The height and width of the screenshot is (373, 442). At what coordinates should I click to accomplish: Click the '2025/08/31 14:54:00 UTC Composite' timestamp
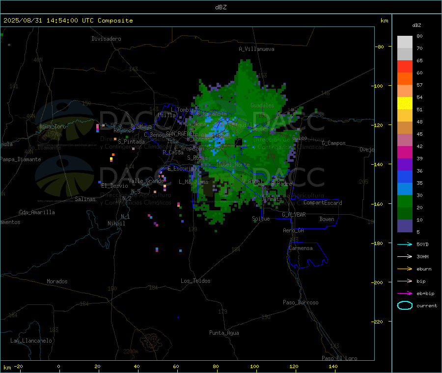pos(68,21)
